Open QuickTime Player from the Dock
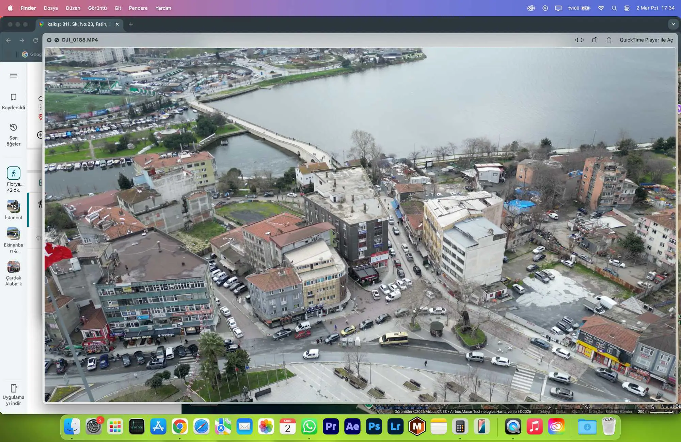This screenshot has width=681, height=442. point(513,426)
